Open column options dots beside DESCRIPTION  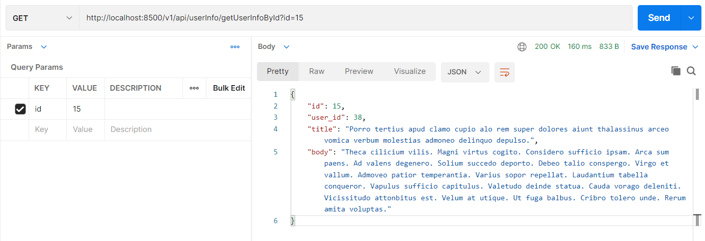[194, 88]
